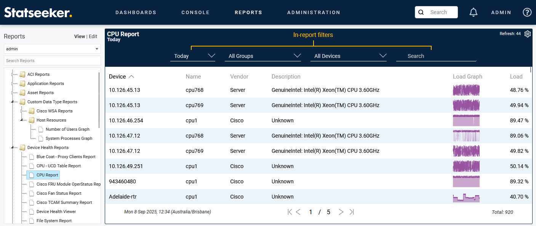The height and width of the screenshot is (226, 536).
Task: Open the admin user dropdown in Reports
Action: [52, 49]
